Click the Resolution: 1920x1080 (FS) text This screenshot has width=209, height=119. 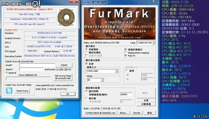pyautogui.click(x=30, y=19)
